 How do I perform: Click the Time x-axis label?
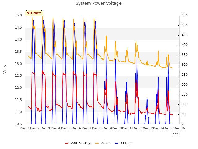click(175, 133)
